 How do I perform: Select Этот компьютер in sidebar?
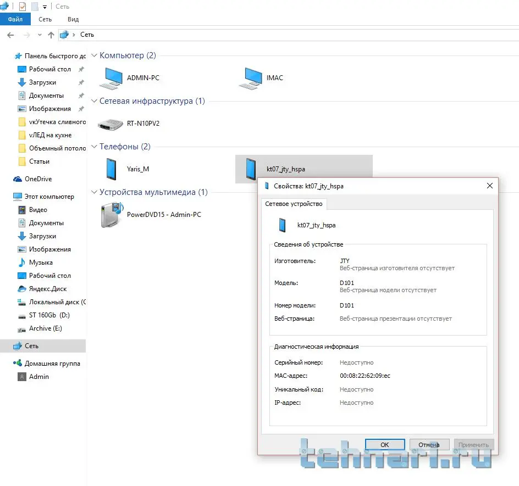pyautogui.click(x=43, y=197)
